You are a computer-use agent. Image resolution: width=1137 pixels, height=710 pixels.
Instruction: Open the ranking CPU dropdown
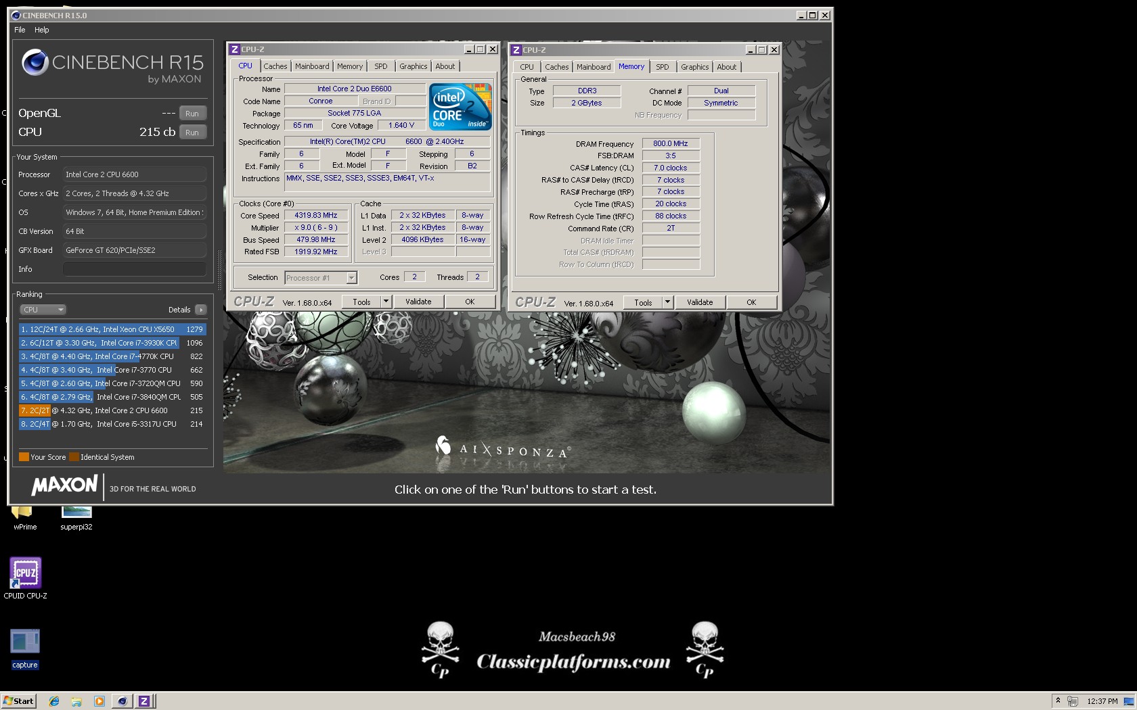coord(43,310)
